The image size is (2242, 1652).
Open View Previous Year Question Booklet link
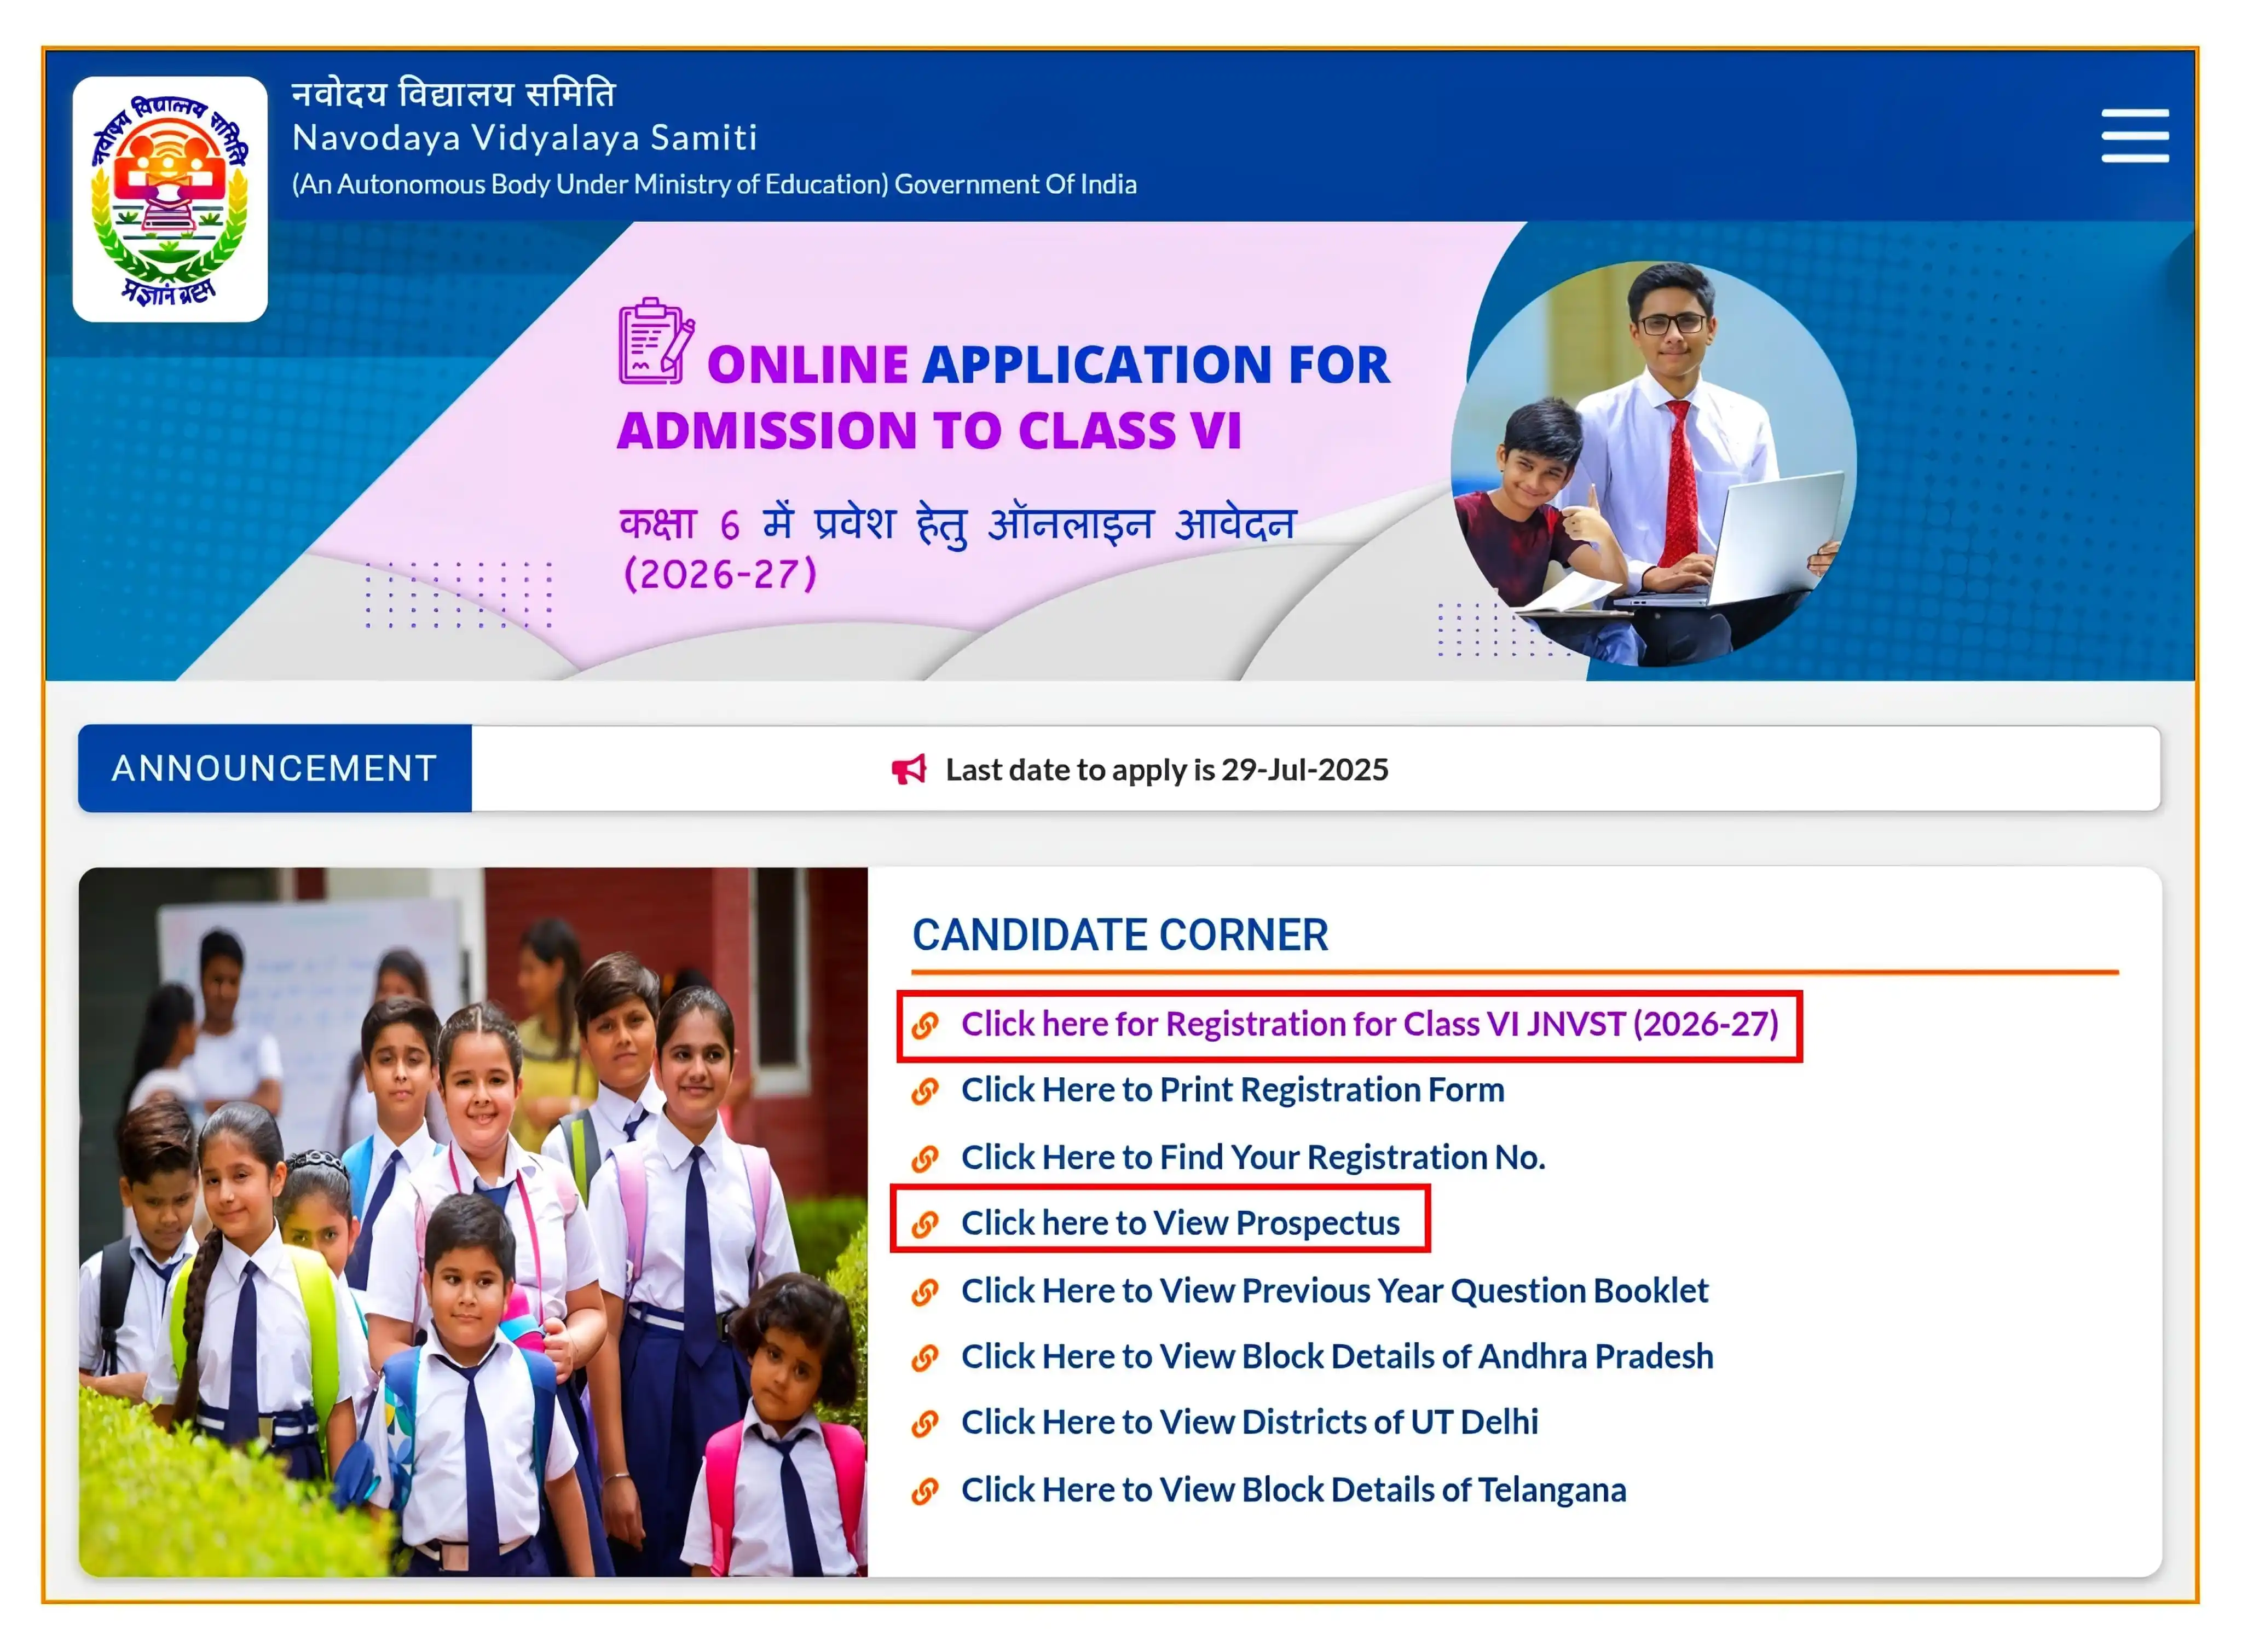pyautogui.click(x=1335, y=1291)
